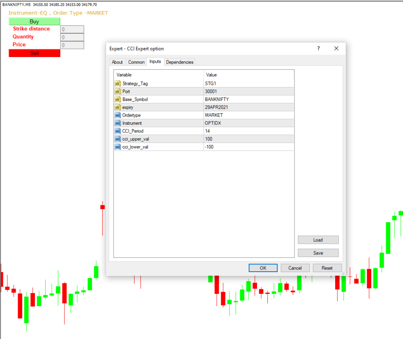The width and height of the screenshot is (403, 339).
Task: Open the Common tab
Action: (x=136, y=62)
